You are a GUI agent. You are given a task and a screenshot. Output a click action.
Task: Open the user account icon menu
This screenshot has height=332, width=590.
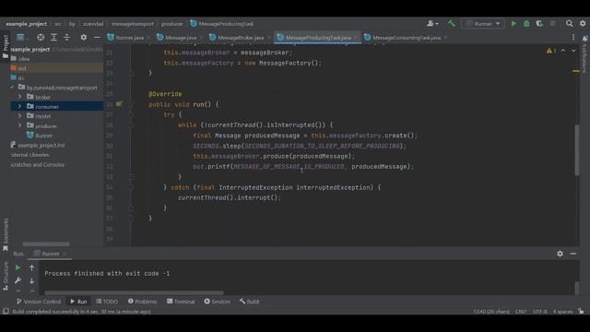432,23
